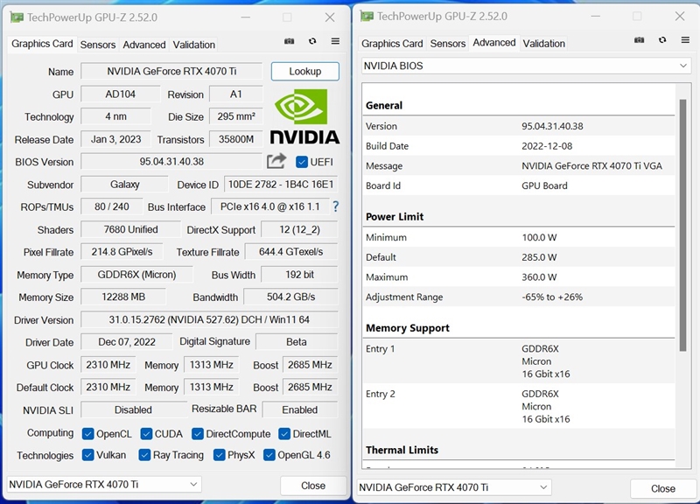700x504 pixels.
Task: Open the GPU selector dropdown in right window
Action: pyautogui.click(x=454, y=487)
